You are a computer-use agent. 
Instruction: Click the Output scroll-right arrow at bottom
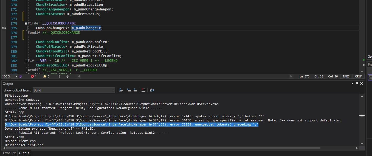click(x=357, y=148)
